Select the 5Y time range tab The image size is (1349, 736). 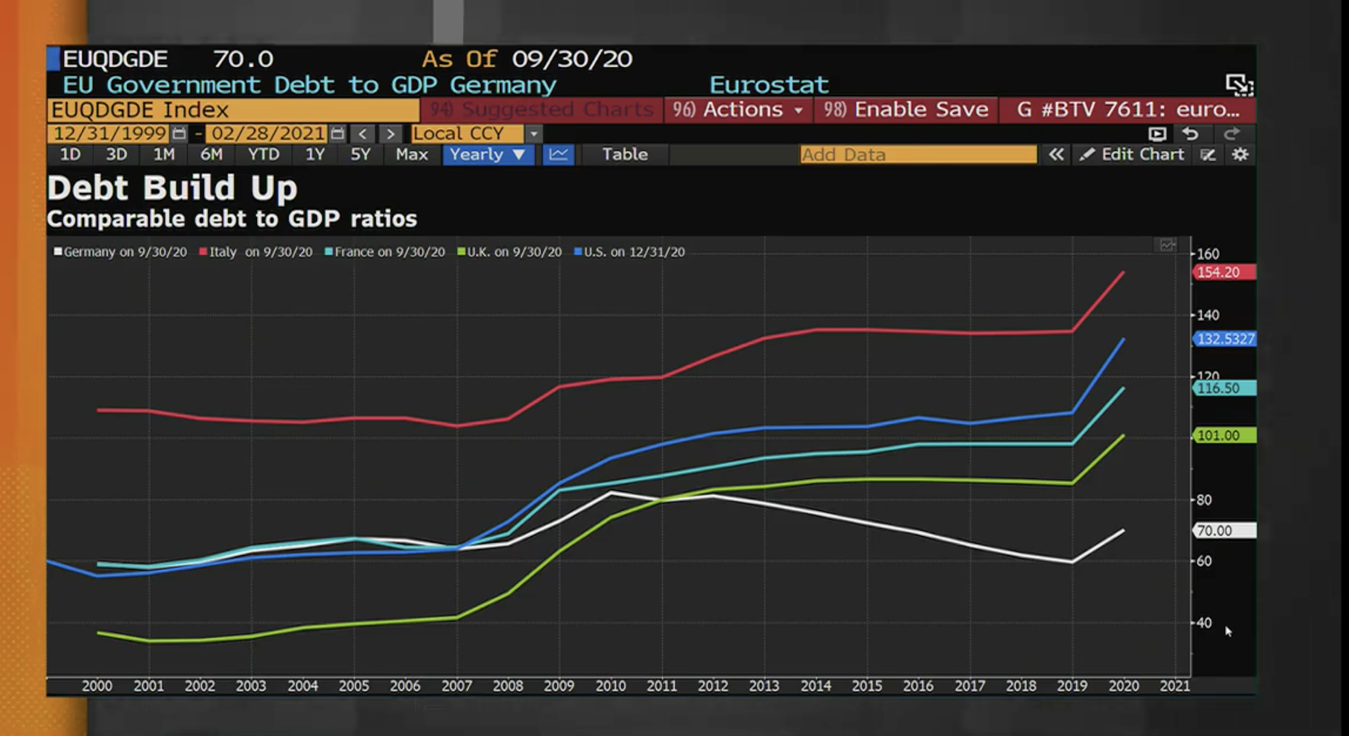[360, 155]
